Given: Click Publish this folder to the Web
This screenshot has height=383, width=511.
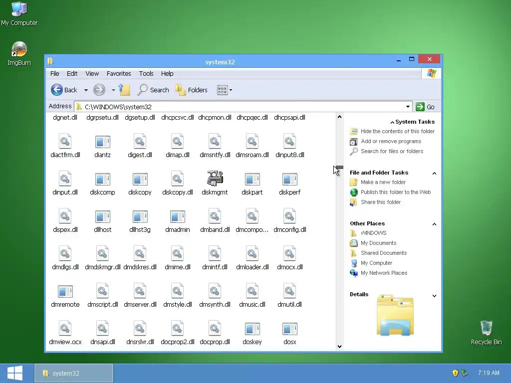Looking at the screenshot, I should (396, 192).
